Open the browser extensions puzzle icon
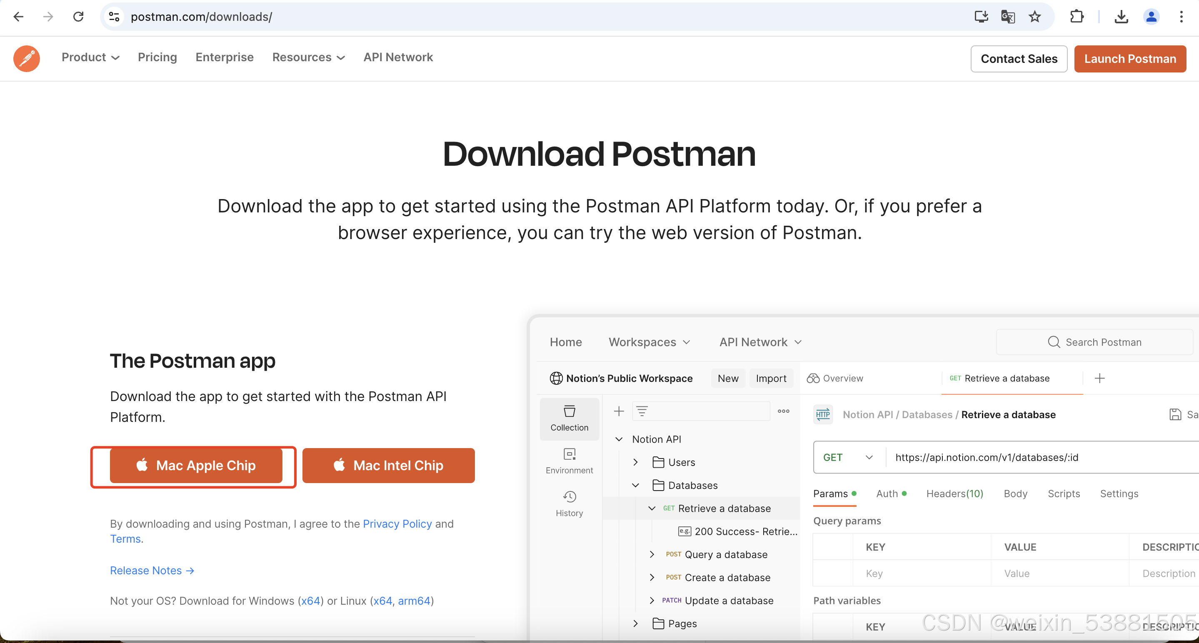This screenshot has height=643, width=1199. [x=1077, y=17]
